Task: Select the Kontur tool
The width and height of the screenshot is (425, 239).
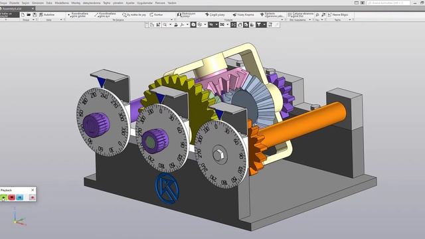Action: pos(156,15)
